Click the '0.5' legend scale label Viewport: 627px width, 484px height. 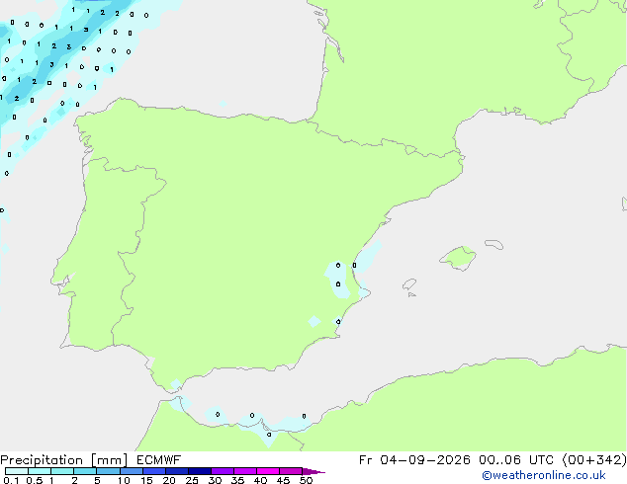[35, 480]
